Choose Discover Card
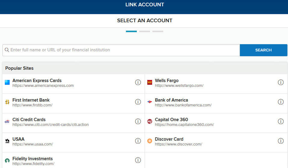Screen dimensions: 288x168 point(169,139)
